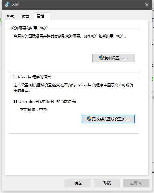This screenshot has height=193, width=154.
Task: Click the 区域 title bar text
Action: pos(15,5)
